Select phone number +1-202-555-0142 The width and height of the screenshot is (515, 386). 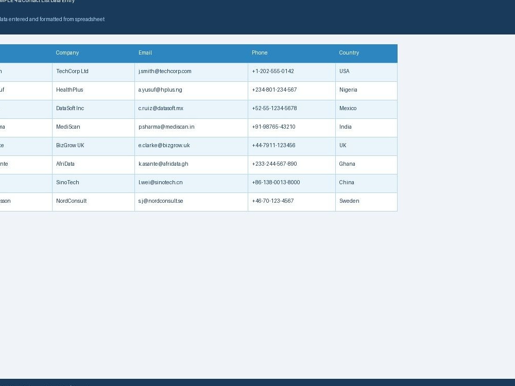[273, 71]
